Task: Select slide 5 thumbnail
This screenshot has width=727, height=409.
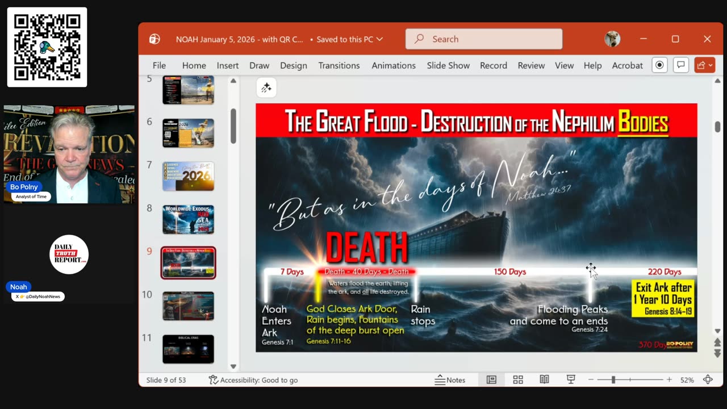Action: pyautogui.click(x=188, y=90)
